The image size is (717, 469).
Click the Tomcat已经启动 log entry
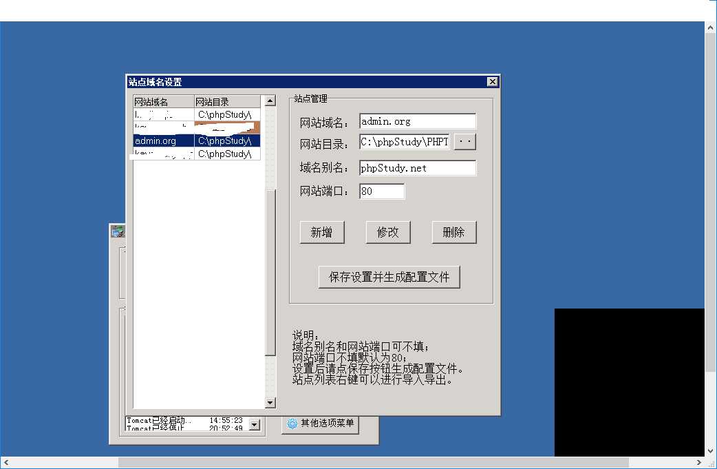184,420
